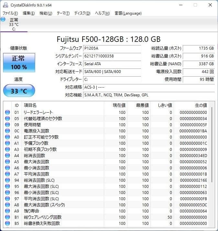Click status orb for A1 予備ブロック数
Viewport: 218px width, 231px height.
click(x=7, y=143)
